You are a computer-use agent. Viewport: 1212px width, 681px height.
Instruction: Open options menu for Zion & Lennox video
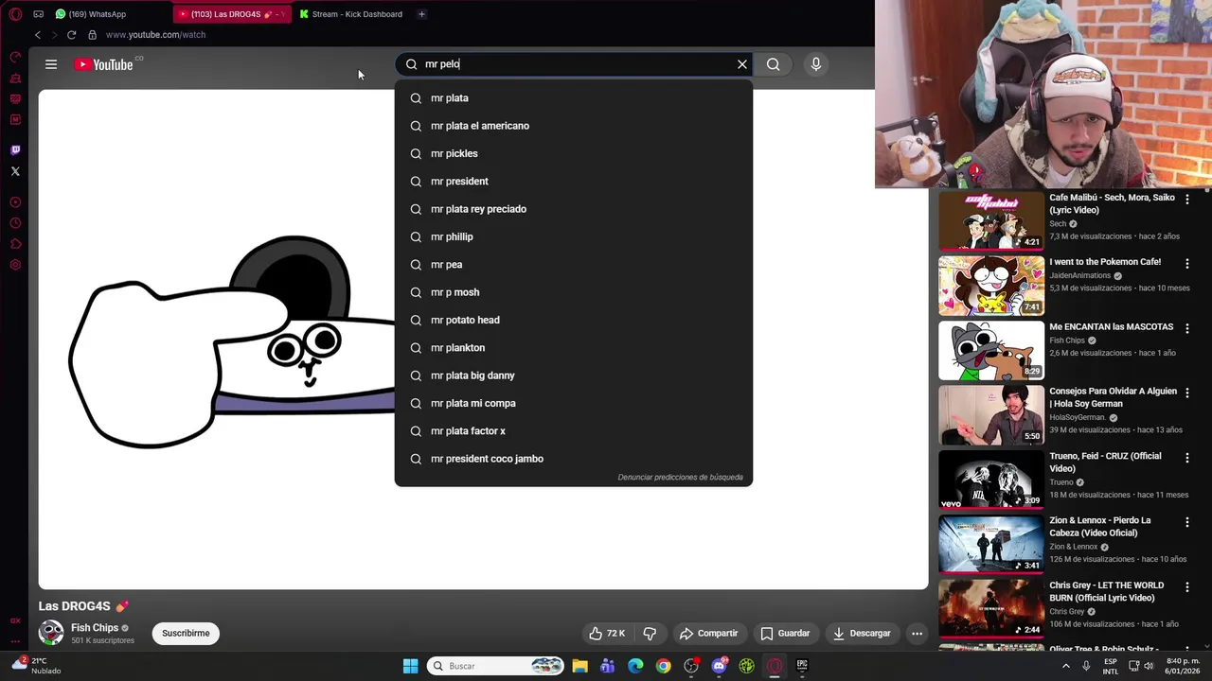[1187, 522]
